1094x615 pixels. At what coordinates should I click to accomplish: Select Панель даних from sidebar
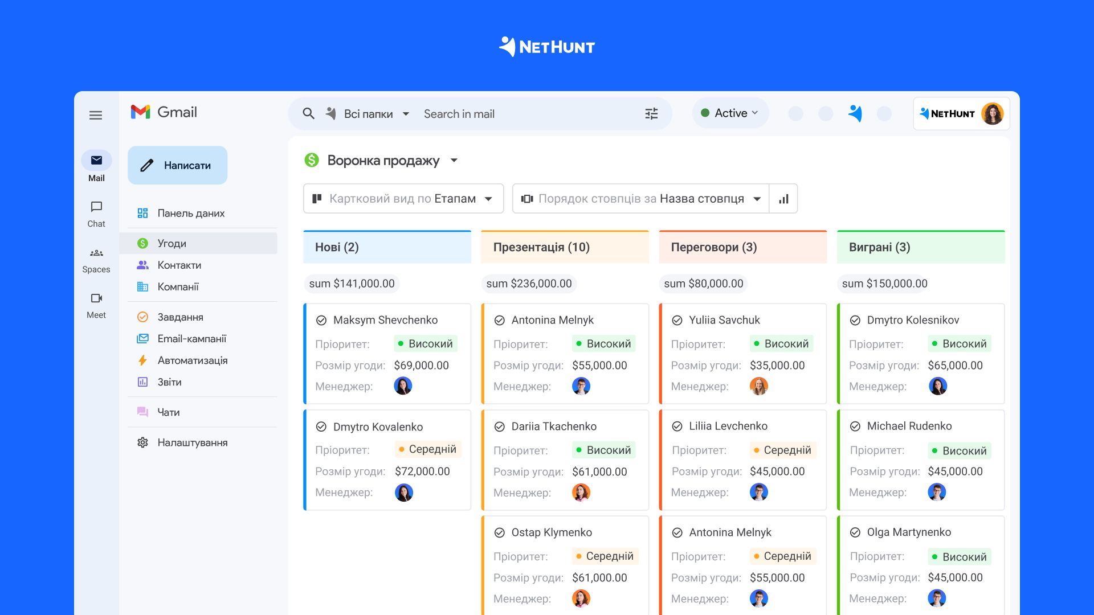click(190, 214)
